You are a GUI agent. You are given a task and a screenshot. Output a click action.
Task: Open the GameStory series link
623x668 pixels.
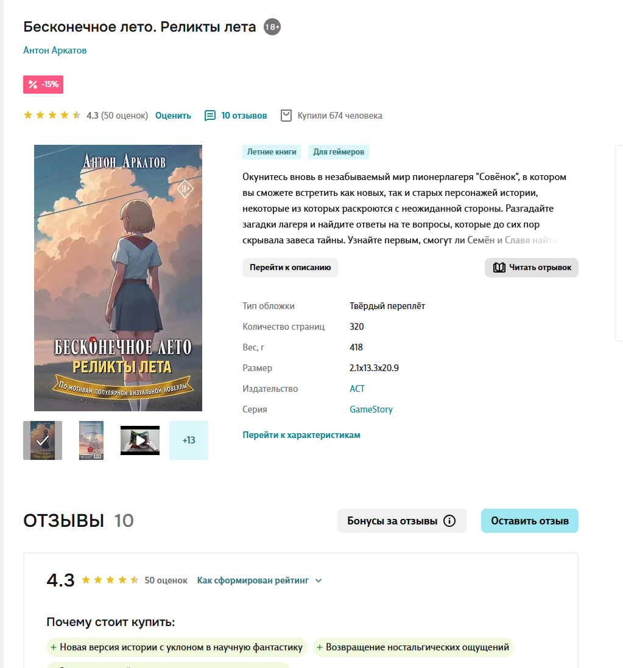coord(371,409)
